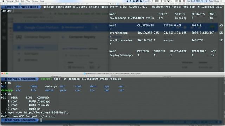Select the second tab in bottom terminal

coord(166,76)
